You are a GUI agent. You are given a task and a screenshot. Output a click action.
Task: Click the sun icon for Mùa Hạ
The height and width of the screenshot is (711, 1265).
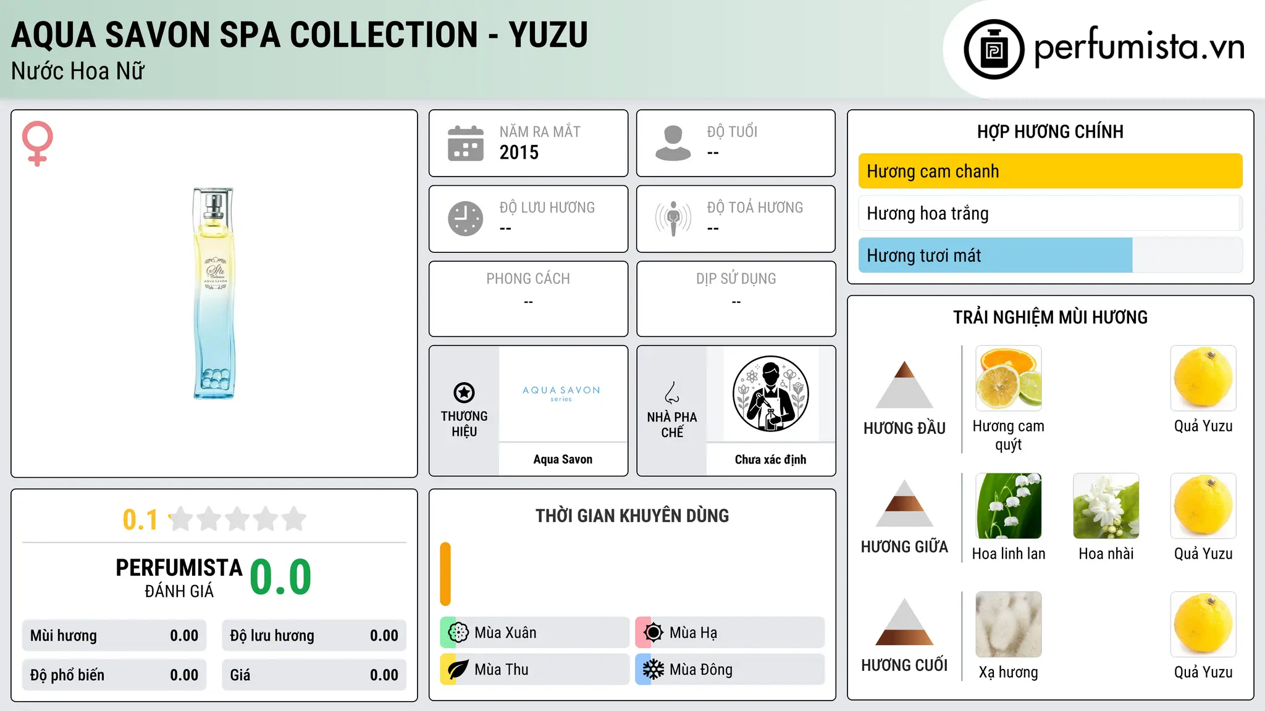[x=654, y=633]
